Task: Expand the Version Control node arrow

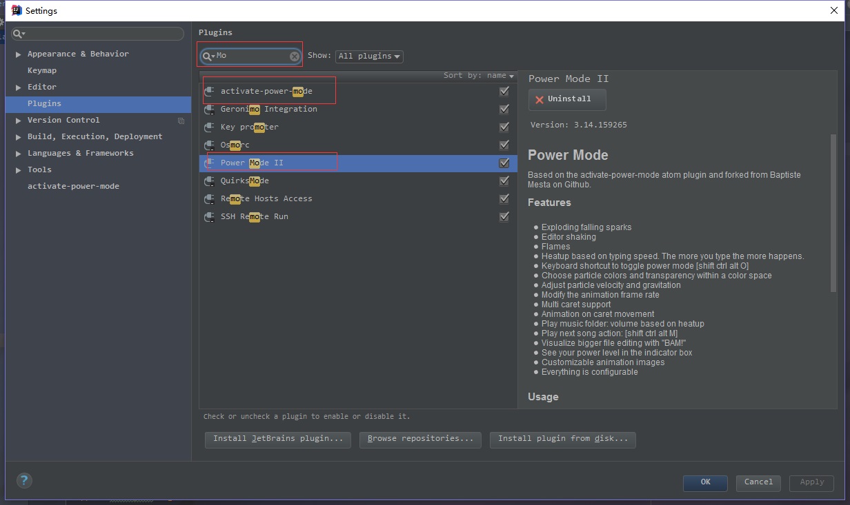Action: (19, 120)
